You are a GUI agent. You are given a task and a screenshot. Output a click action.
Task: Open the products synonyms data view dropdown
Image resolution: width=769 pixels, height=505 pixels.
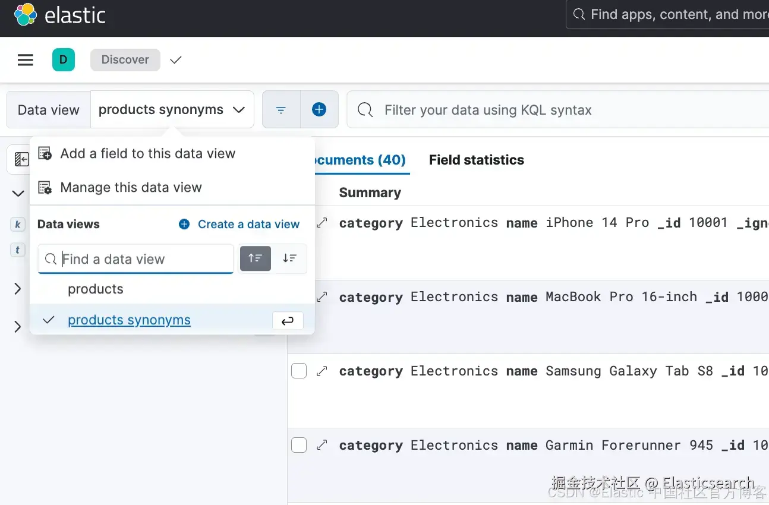pos(172,110)
